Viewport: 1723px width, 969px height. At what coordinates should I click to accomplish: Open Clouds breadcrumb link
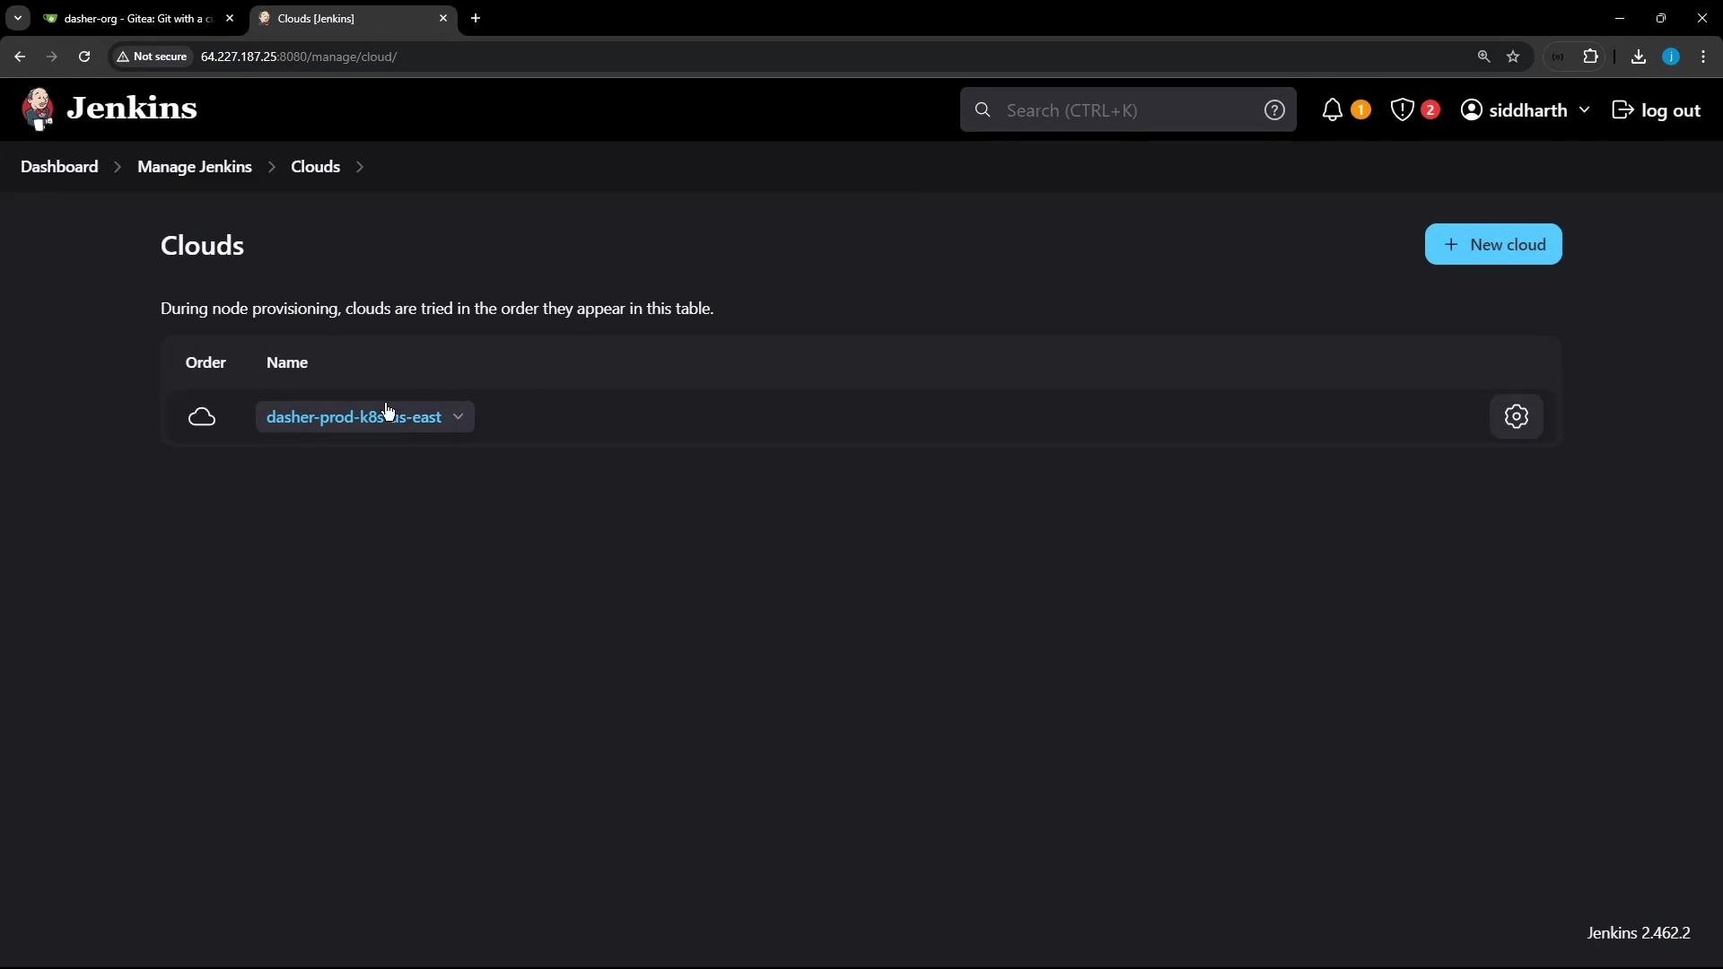coord(315,167)
